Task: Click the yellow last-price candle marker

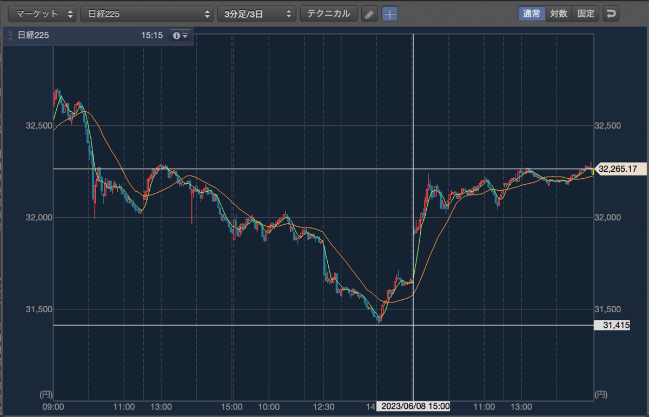Action: tap(592, 171)
